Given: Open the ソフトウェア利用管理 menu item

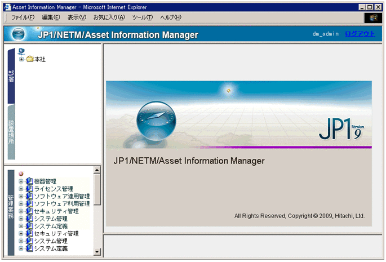Looking at the screenshot, I should [62, 203].
